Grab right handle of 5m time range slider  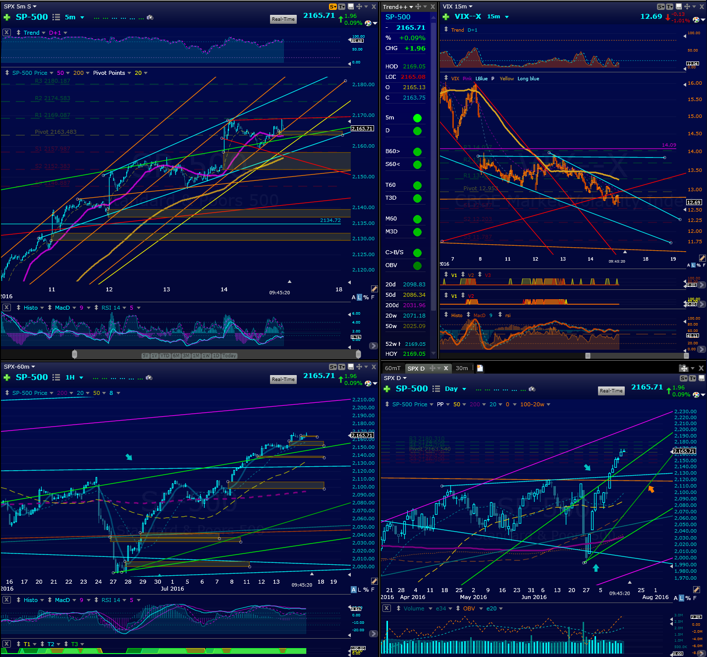click(x=358, y=354)
